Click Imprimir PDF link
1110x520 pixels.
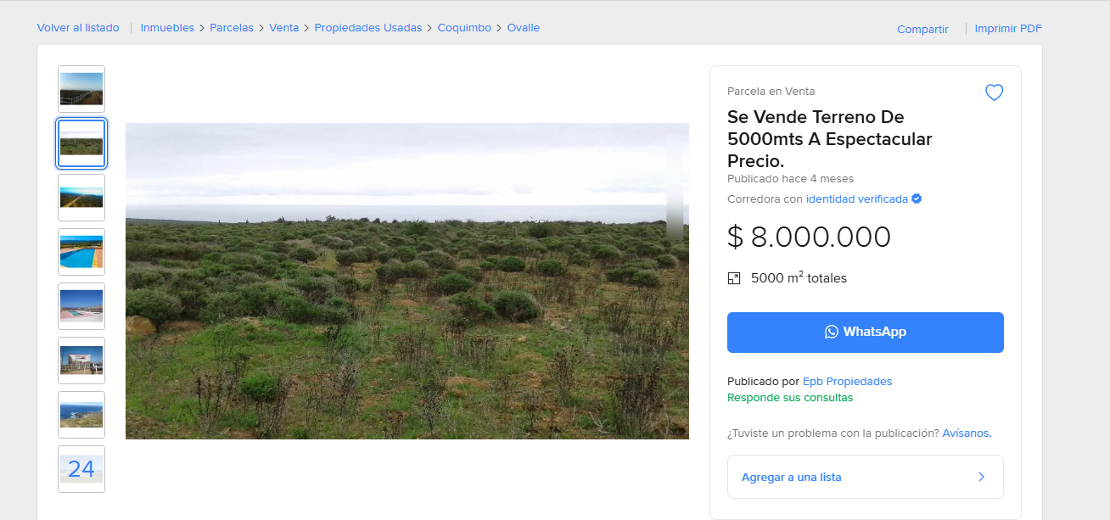point(1008,29)
